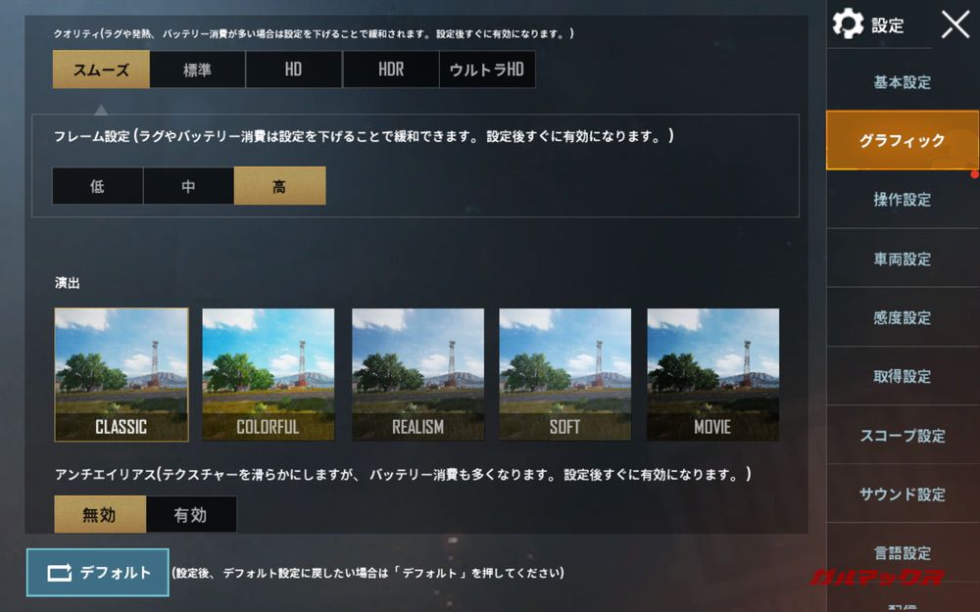Enable anti-aliasing with 有効
This screenshot has width=980, height=612.
(x=191, y=515)
